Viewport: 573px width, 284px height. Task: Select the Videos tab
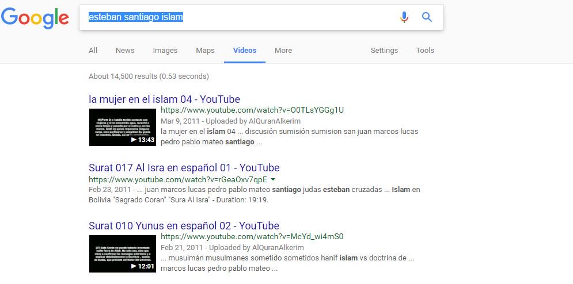(x=245, y=51)
